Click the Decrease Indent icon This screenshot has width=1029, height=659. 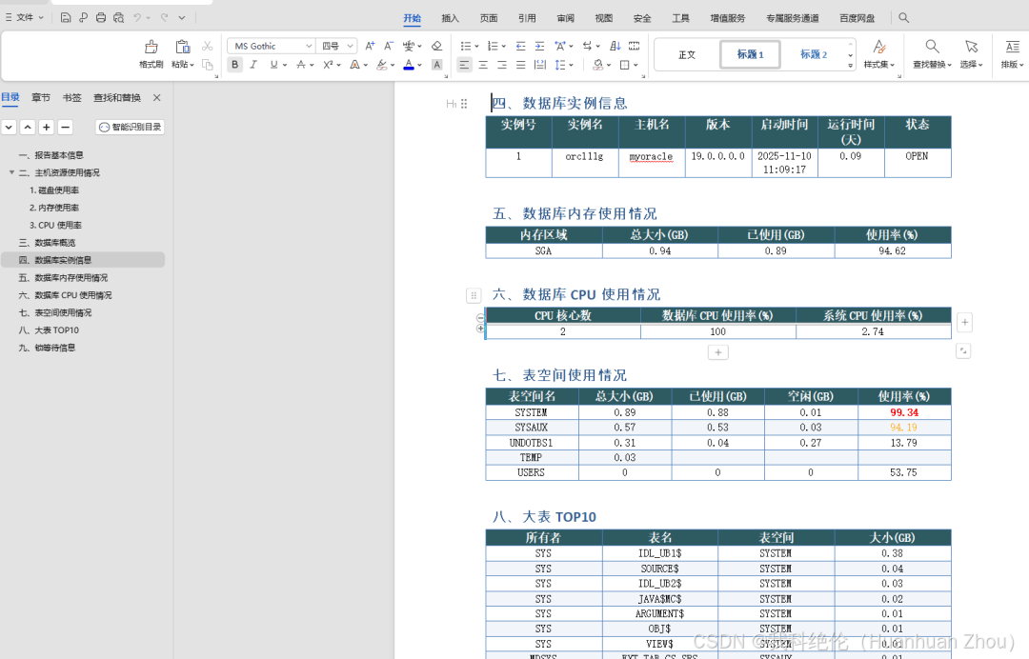pyautogui.click(x=520, y=46)
